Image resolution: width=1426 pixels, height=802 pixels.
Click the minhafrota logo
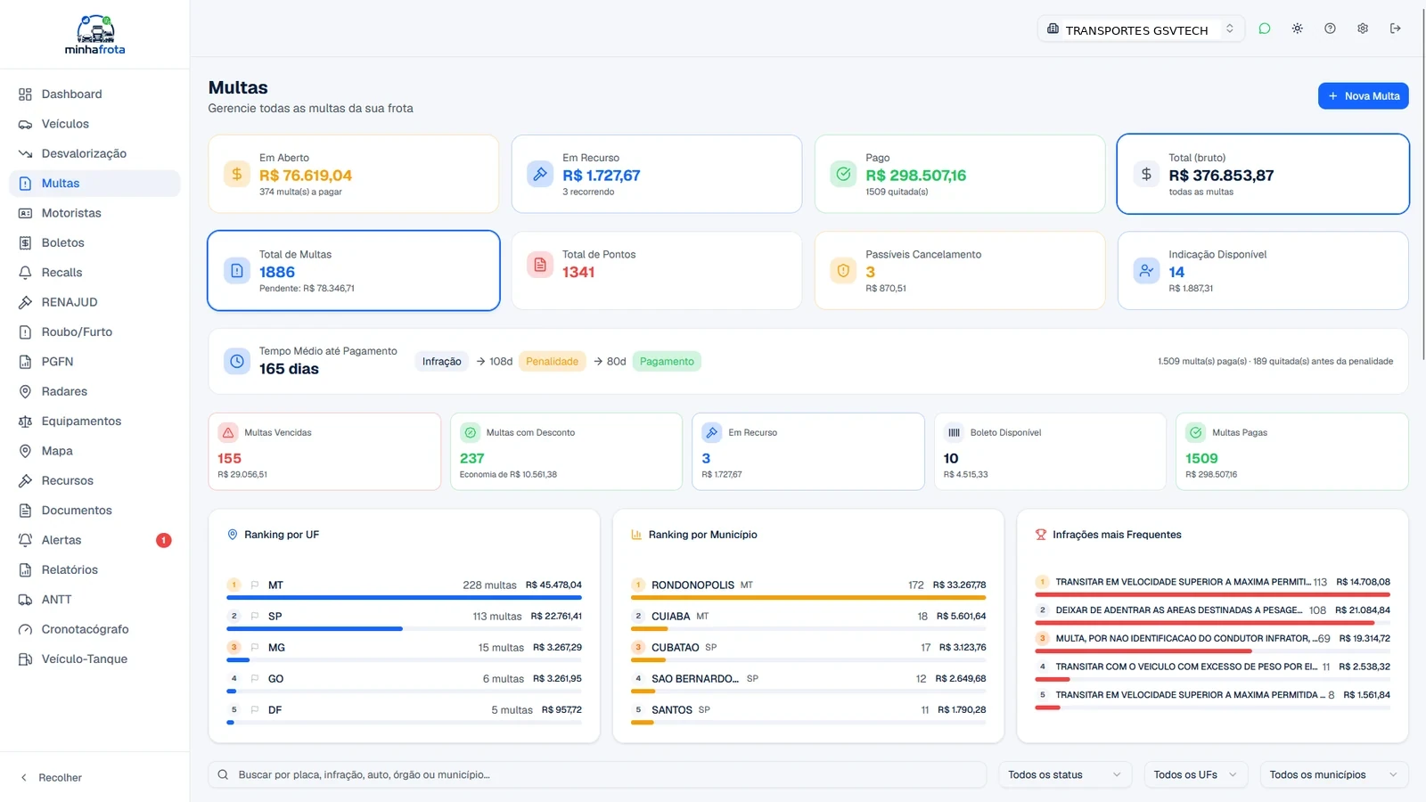point(94,35)
